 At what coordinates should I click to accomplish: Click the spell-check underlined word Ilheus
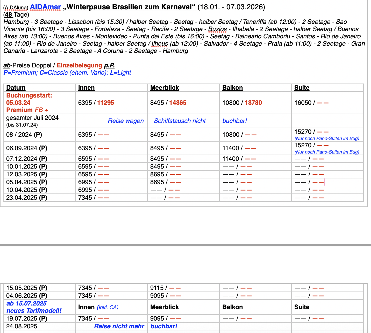pos(160,44)
